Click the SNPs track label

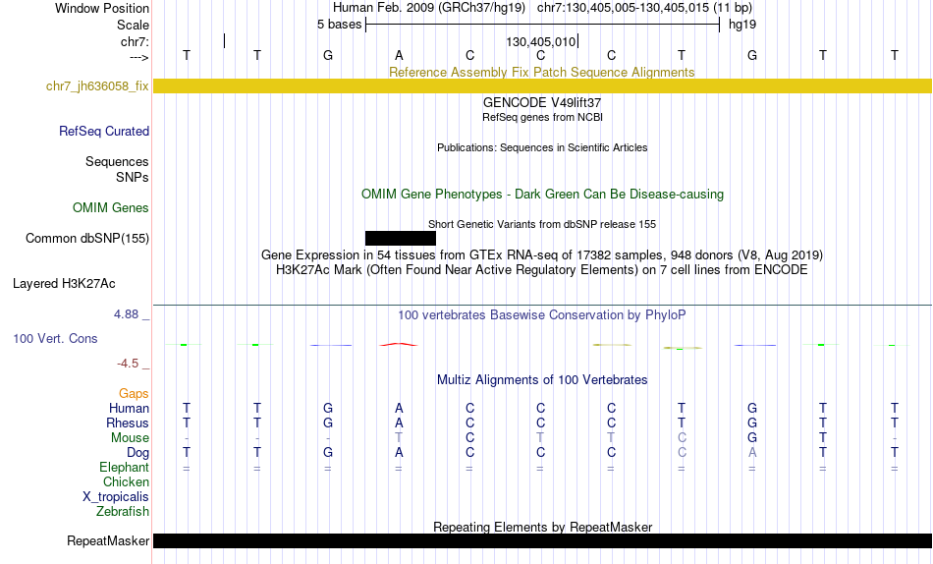point(133,178)
